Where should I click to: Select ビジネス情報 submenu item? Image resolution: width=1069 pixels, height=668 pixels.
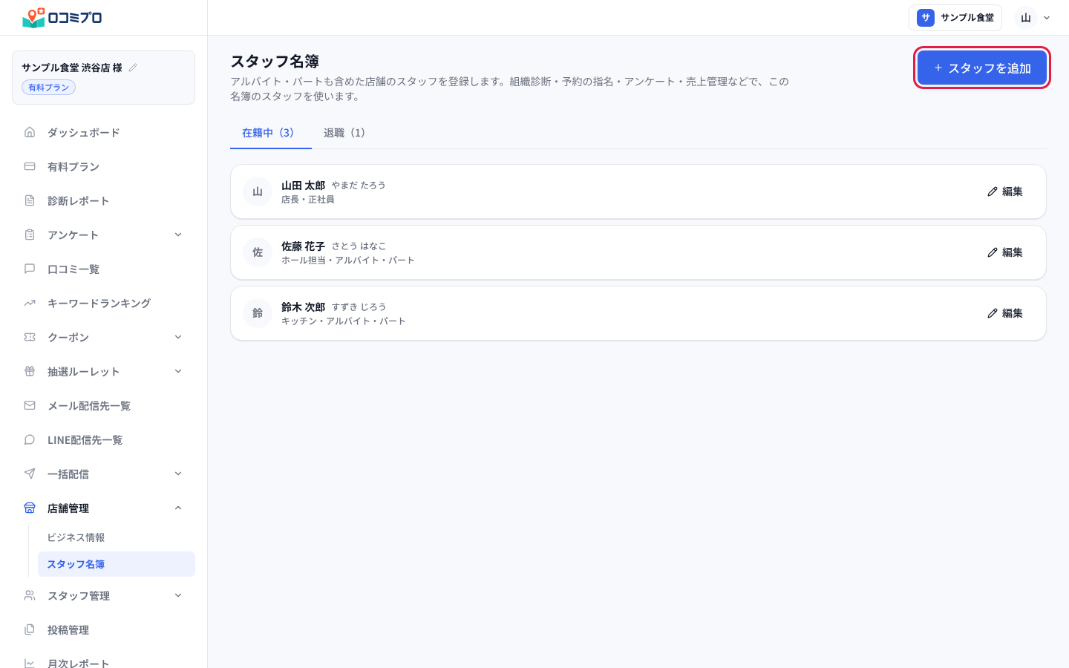117,537
